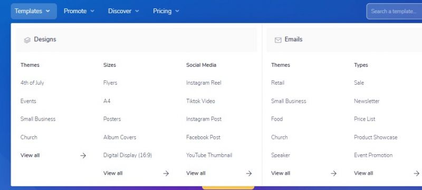Select Product Showcase email type
Screen dimensions: 422x190
tap(376, 137)
